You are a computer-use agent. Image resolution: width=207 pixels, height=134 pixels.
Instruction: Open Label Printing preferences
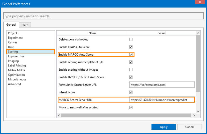coord(17,66)
